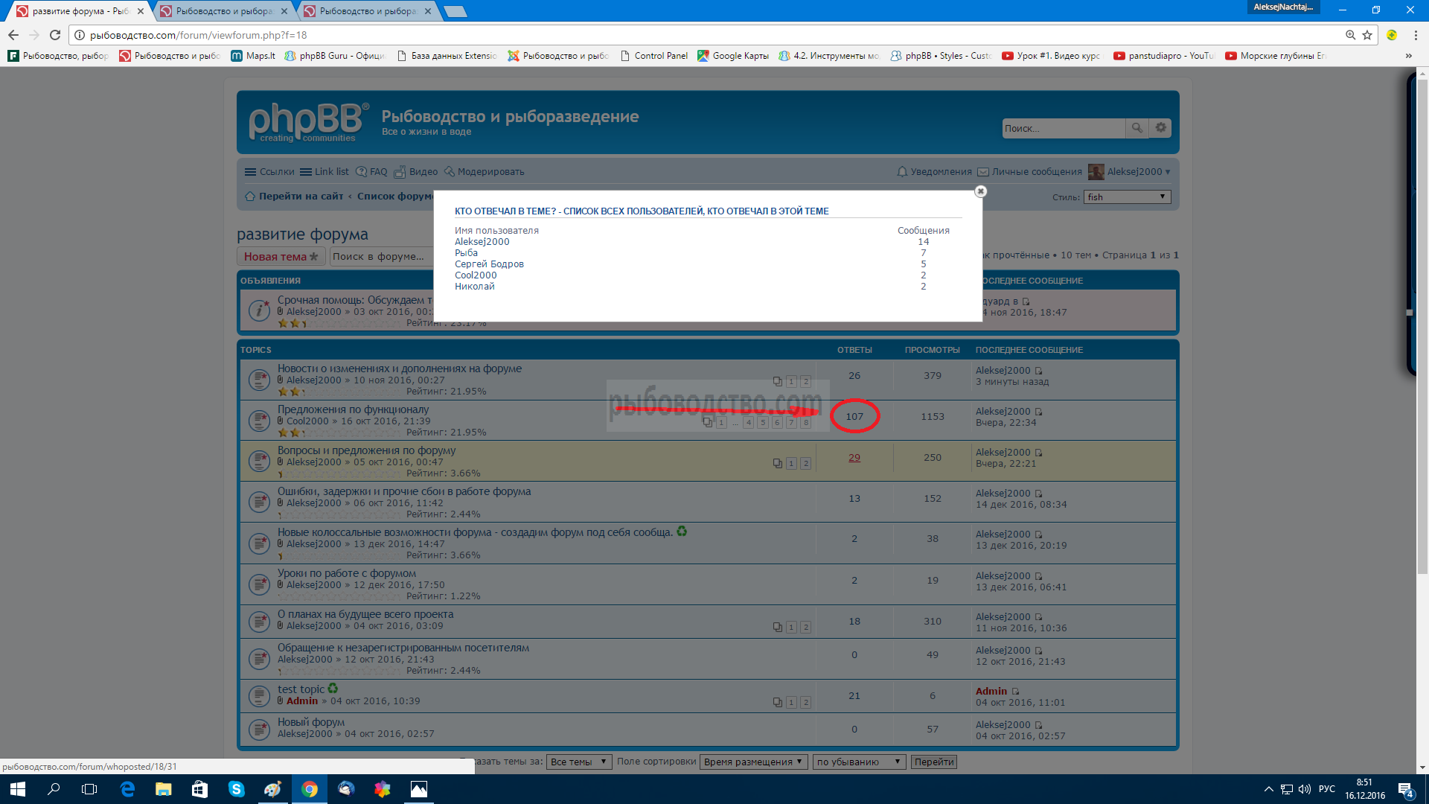Click topic status icon for Новости о изменениях
Image resolution: width=1429 pixels, height=804 pixels.
click(259, 380)
